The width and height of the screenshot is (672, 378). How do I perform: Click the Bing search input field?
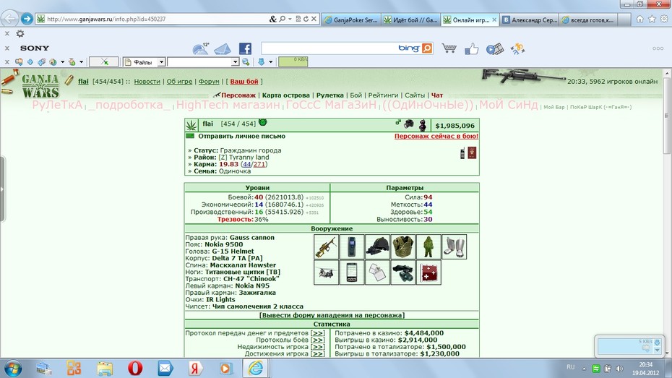pyautogui.click(x=329, y=48)
